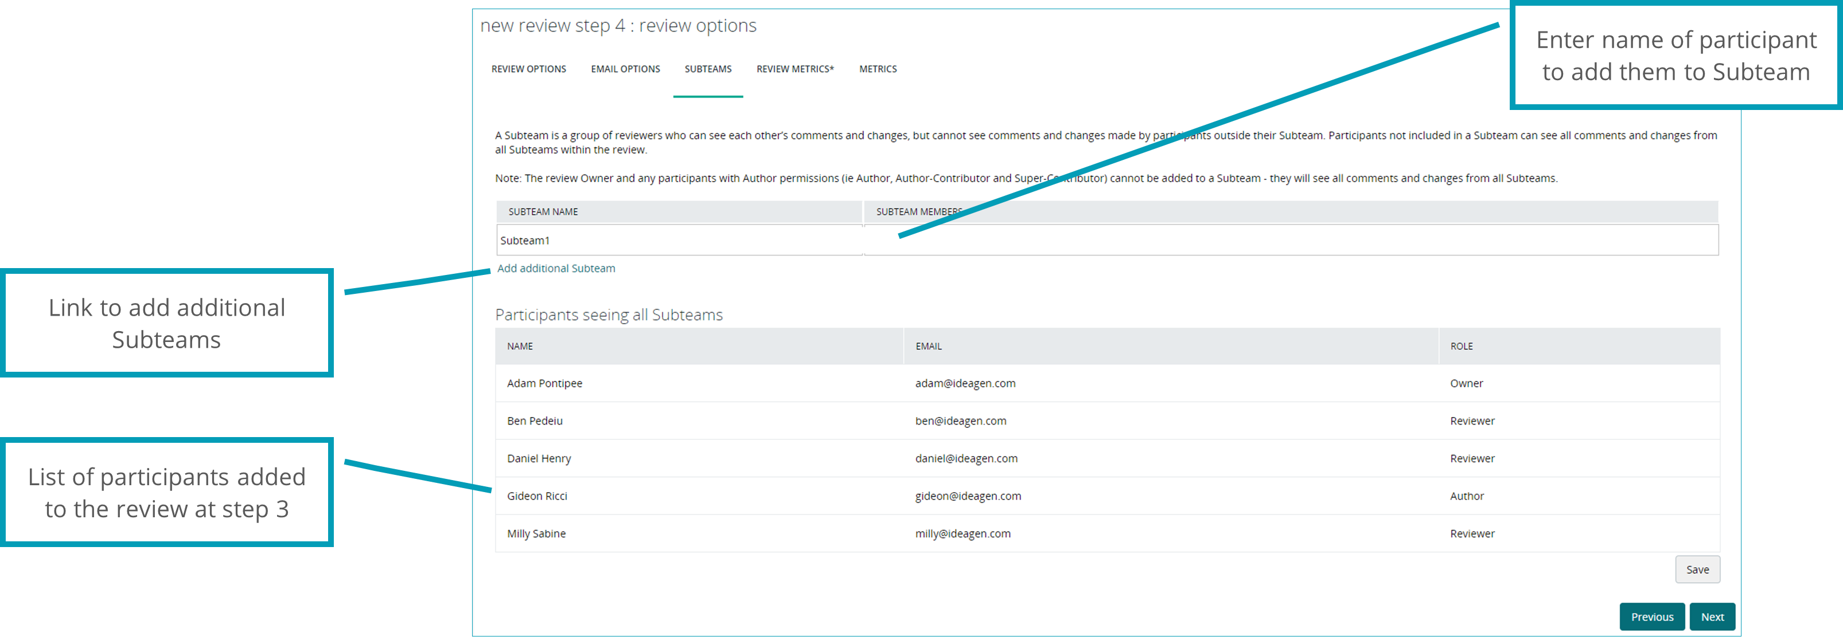
Task: Click the new review step 4 page title
Action: [x=618, y=26]
